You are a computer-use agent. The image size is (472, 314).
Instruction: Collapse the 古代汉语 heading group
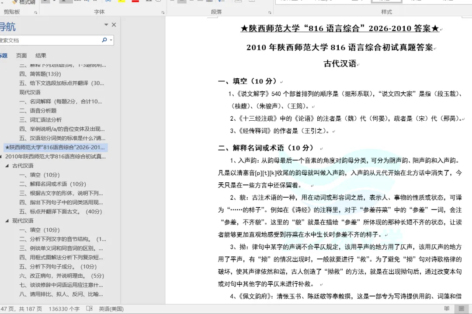coord(7,166)
